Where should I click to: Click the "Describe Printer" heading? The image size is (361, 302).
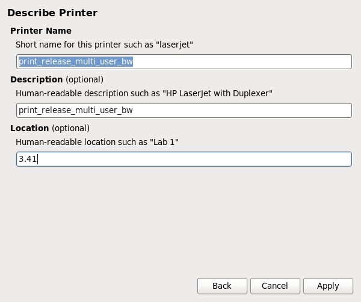click(52, 13)
